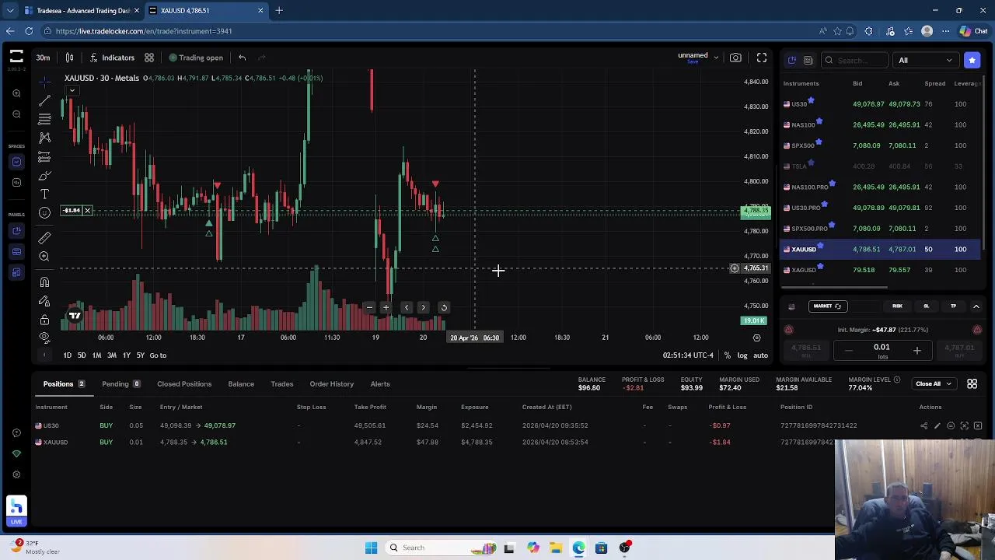Select the ruler measure tool

tap(44, 237)
